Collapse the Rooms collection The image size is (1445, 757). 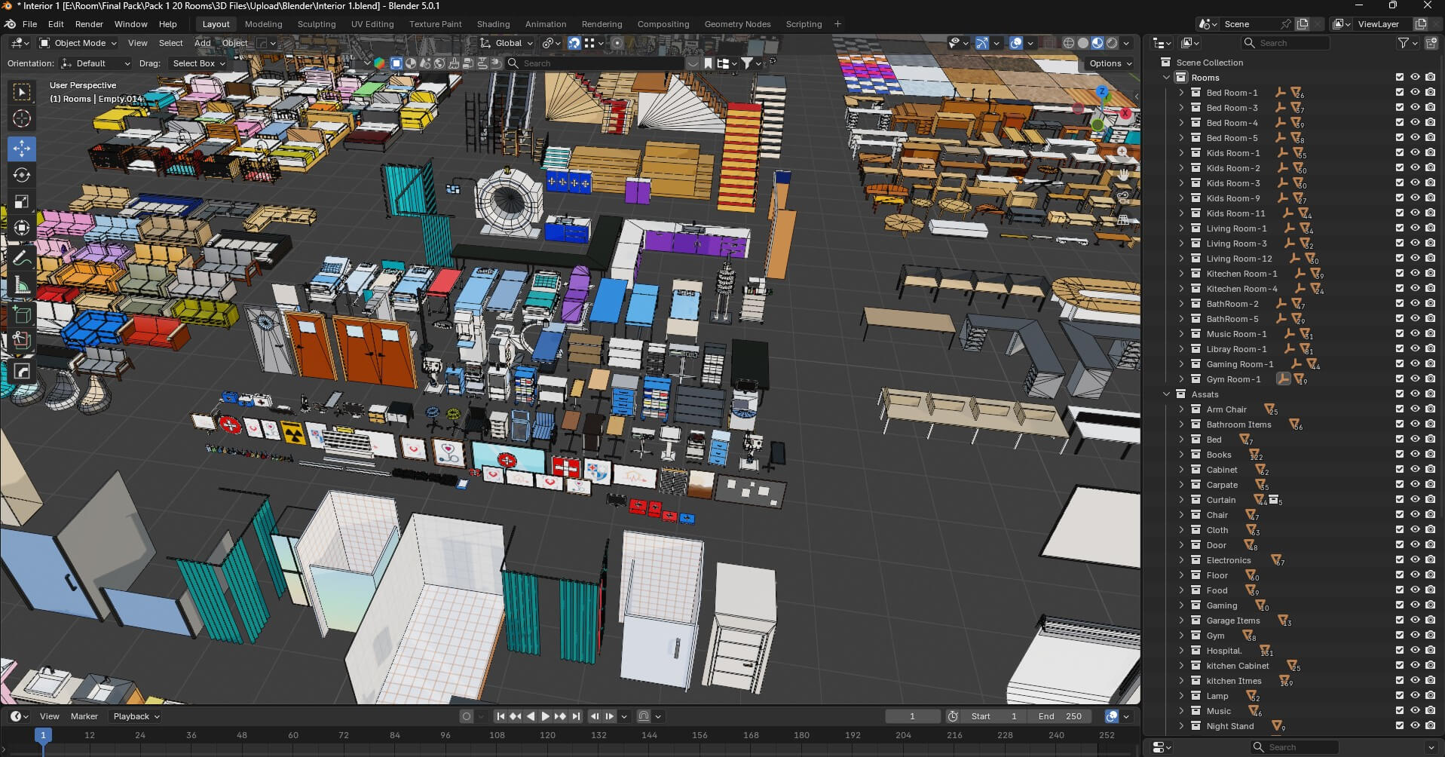click(1167, 78)
